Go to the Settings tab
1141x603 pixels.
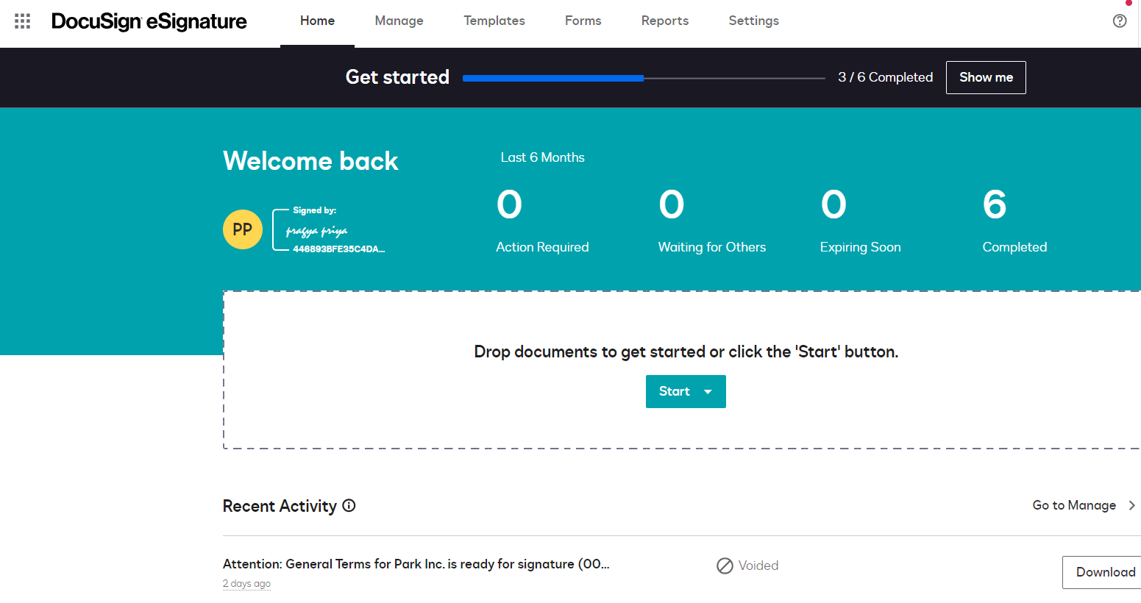[x=753, y=21]
